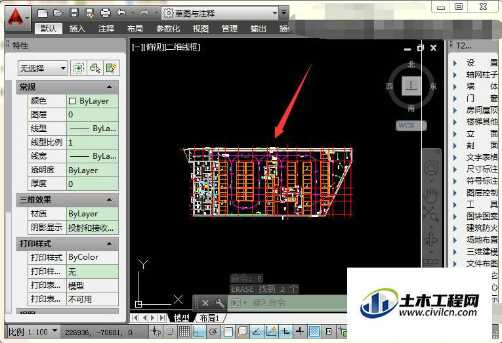Open Quick Select from properties panel
The width and height of the screenshot is (502, 343).
click(x=112, y=68)
